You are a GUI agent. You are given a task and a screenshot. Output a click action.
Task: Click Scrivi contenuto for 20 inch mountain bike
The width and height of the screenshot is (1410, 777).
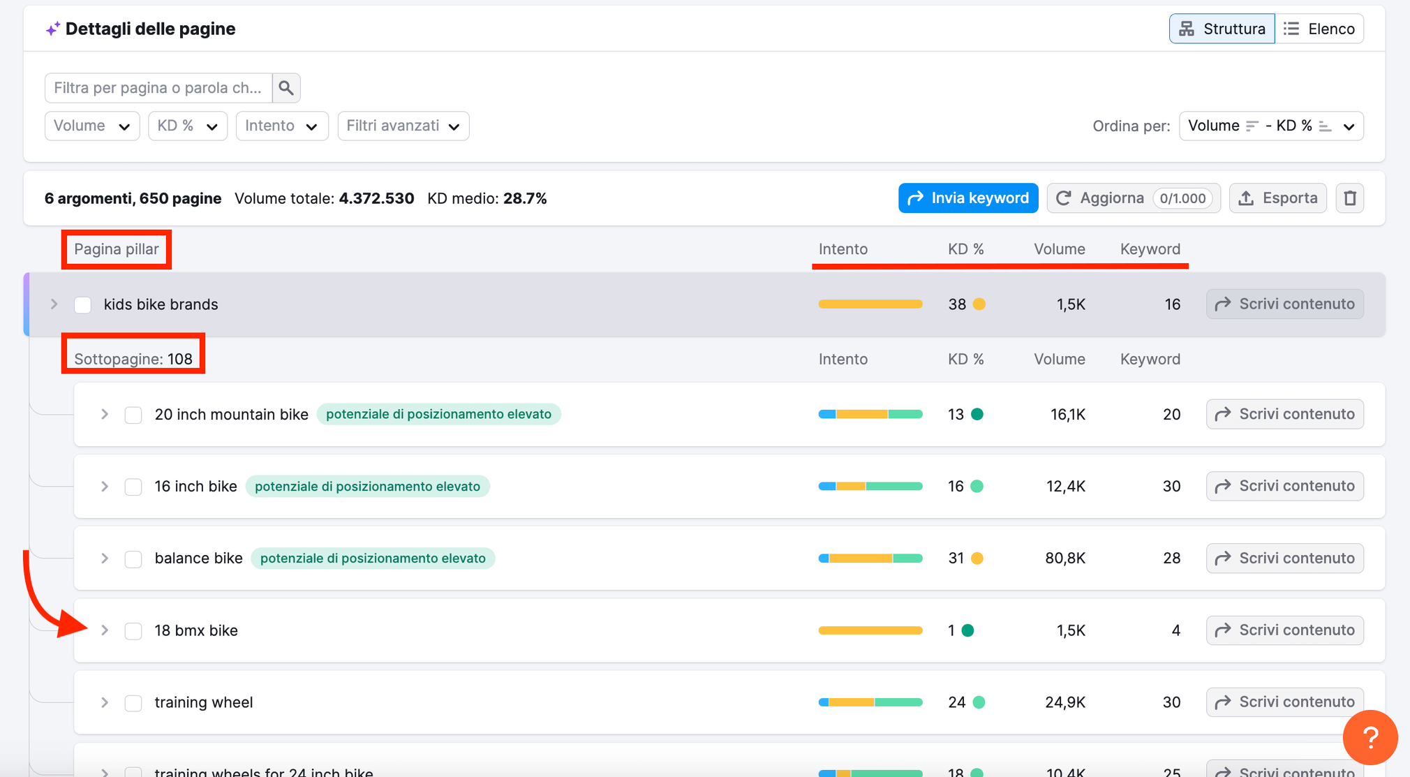pos(1285,415)
